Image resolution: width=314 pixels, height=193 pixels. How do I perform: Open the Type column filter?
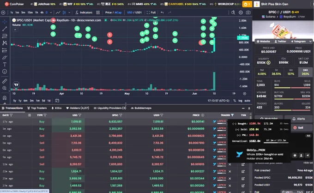(x=45, y=115)
